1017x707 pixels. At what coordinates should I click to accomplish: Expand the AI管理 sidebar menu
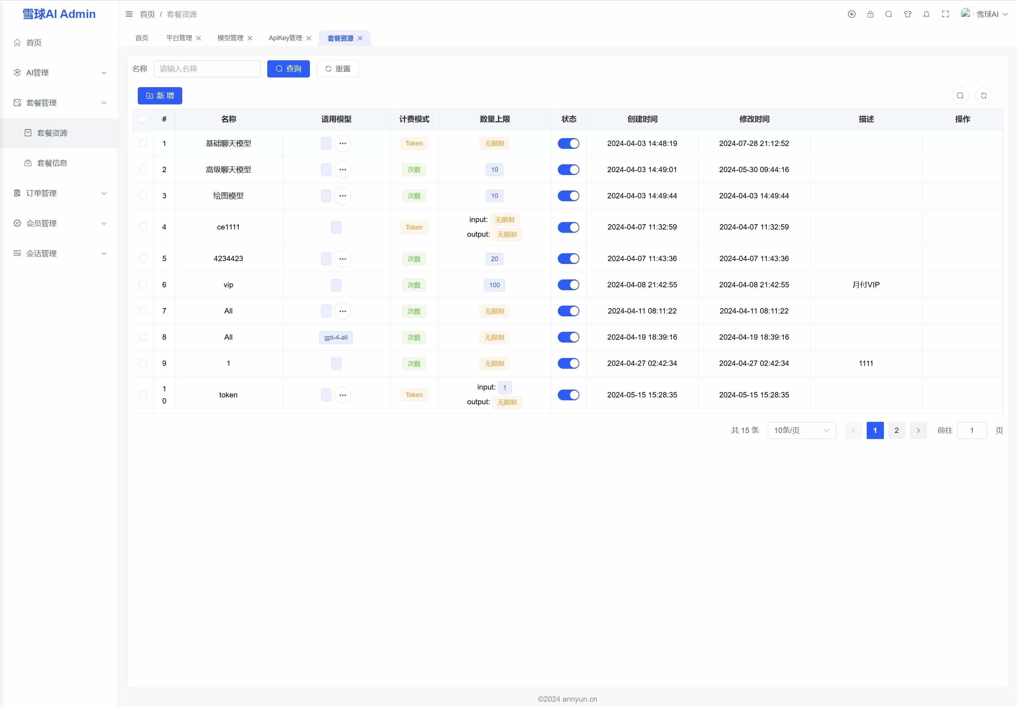click(x=59, y=73)
